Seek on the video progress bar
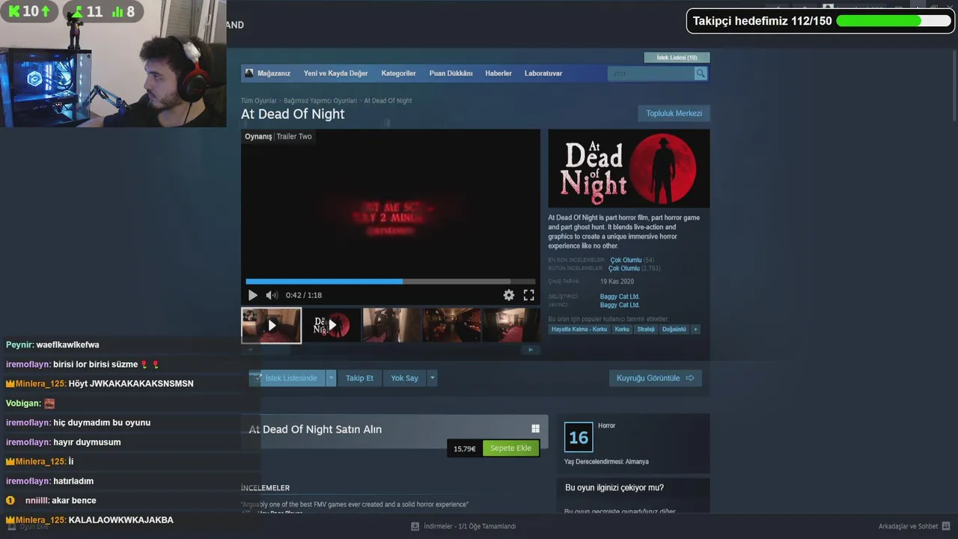This screenshot has height=539, width=958. click(391, 281)
